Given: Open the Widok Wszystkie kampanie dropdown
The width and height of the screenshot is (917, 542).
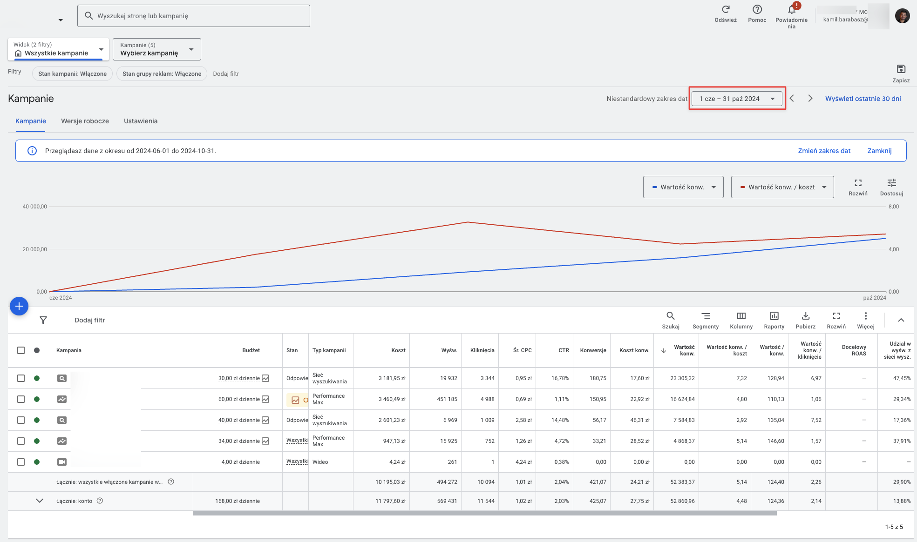Looking at the screenshot, I should coord(59,49).
